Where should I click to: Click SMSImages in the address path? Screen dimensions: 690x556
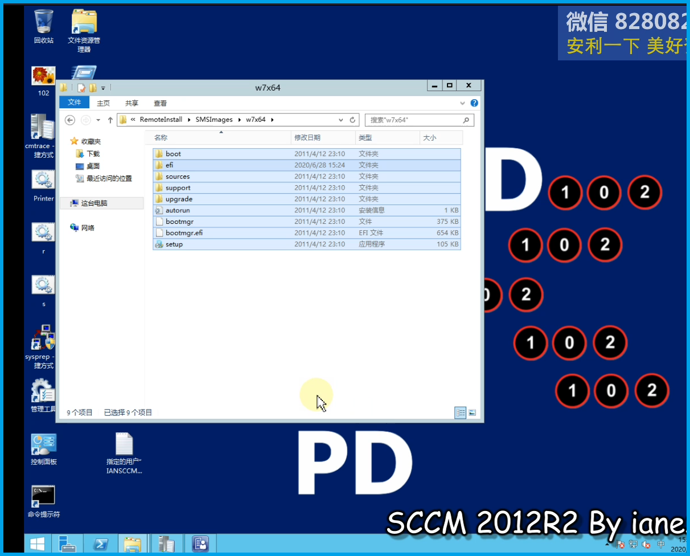coord(214,120)
